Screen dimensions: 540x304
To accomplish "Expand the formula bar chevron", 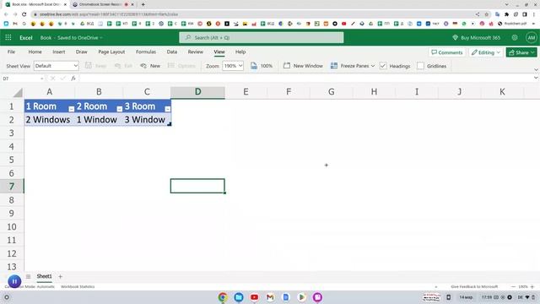I will point(536,79).
